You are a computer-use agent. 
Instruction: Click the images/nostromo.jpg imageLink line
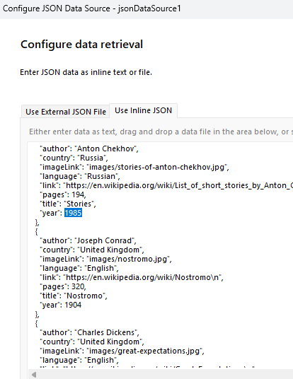[x=105, y=259]
